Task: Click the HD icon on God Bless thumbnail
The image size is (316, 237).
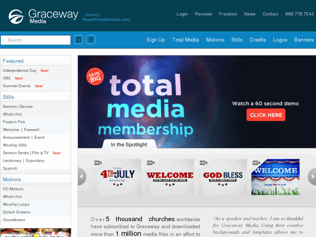Action: tap(203, 163)
